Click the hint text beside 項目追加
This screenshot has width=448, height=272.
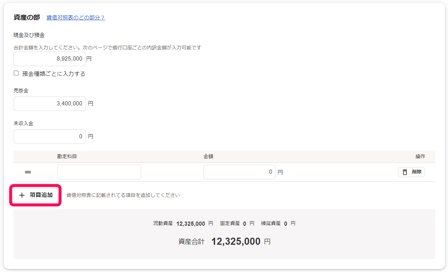coord(123,195)
